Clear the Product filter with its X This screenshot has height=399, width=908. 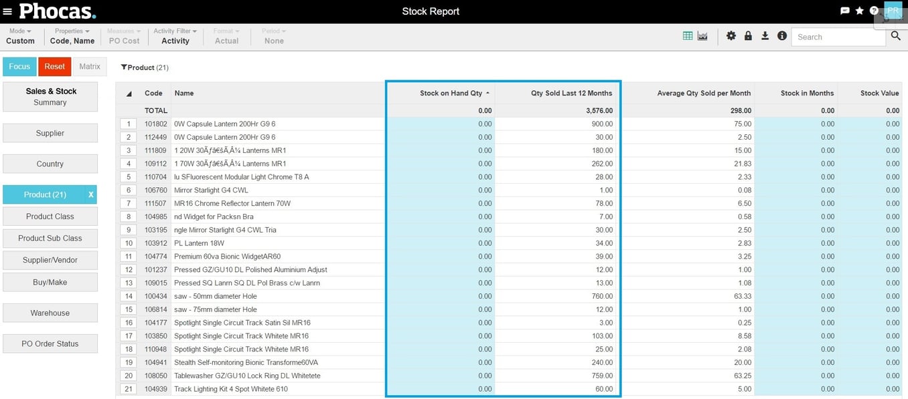[x=90, y=194]
